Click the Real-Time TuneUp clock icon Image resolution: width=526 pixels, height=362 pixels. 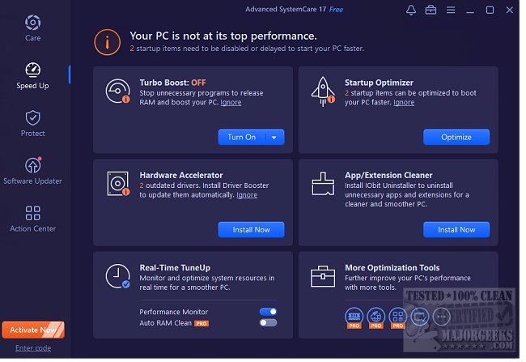pos(118,276)
